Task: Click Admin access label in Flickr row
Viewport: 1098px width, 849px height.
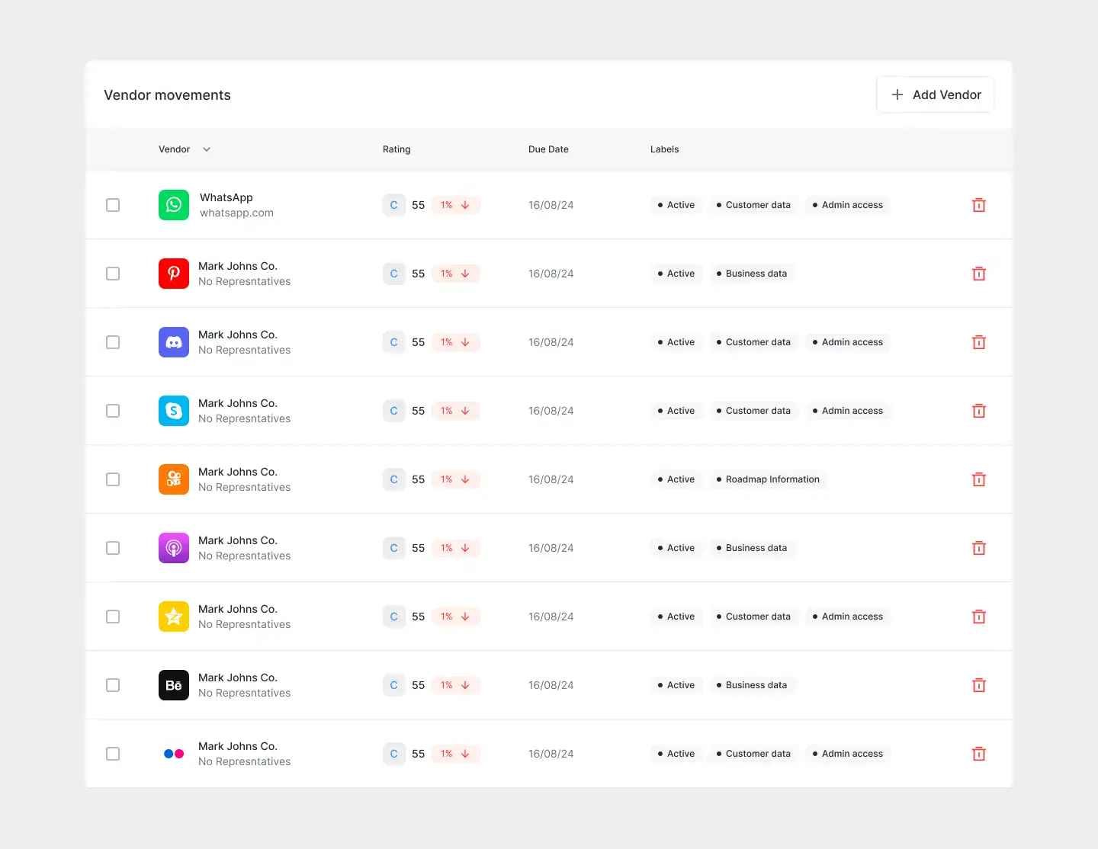Action: pos(848,754)
